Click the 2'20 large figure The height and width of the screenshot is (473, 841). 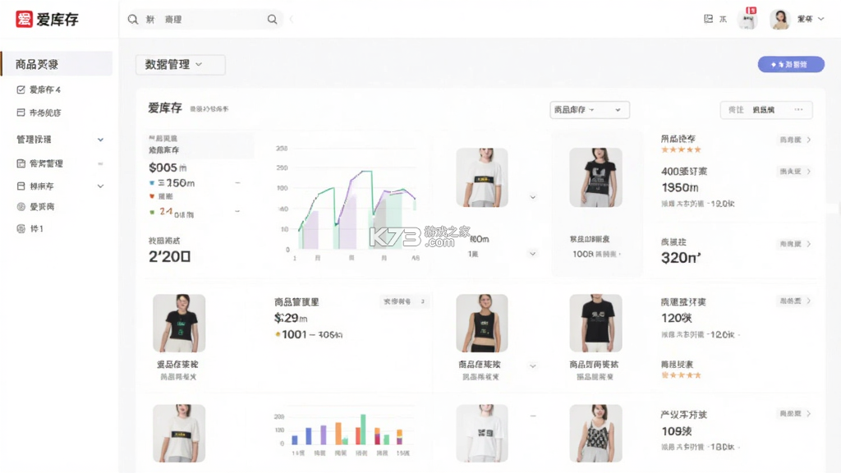tap(169, 256)
